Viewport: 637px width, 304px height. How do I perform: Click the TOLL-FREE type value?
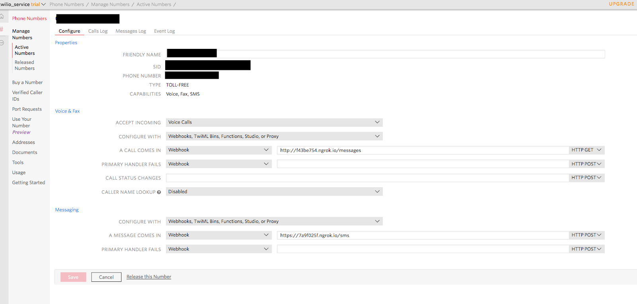[178, 85]
